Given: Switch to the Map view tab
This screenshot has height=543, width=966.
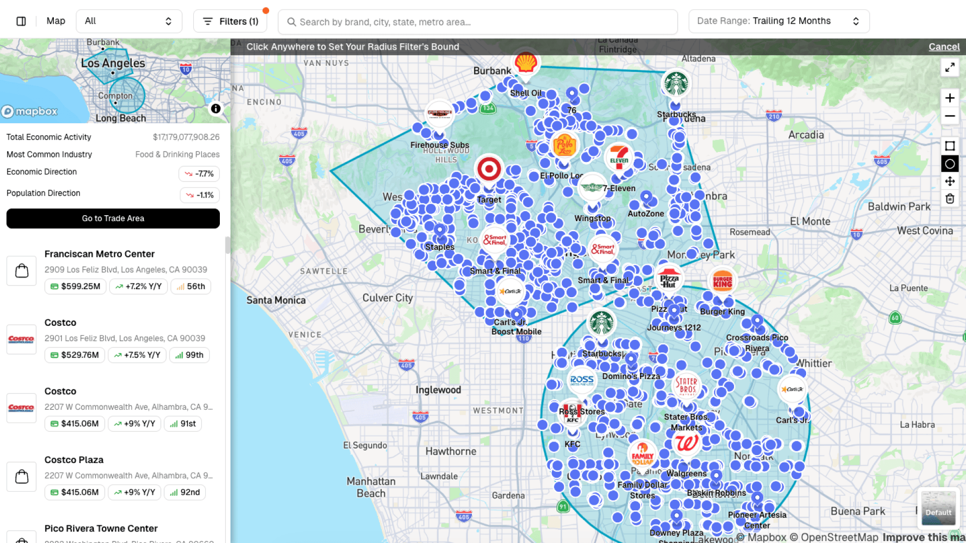Looking at the screenshot, I should (x=55, y=21).
